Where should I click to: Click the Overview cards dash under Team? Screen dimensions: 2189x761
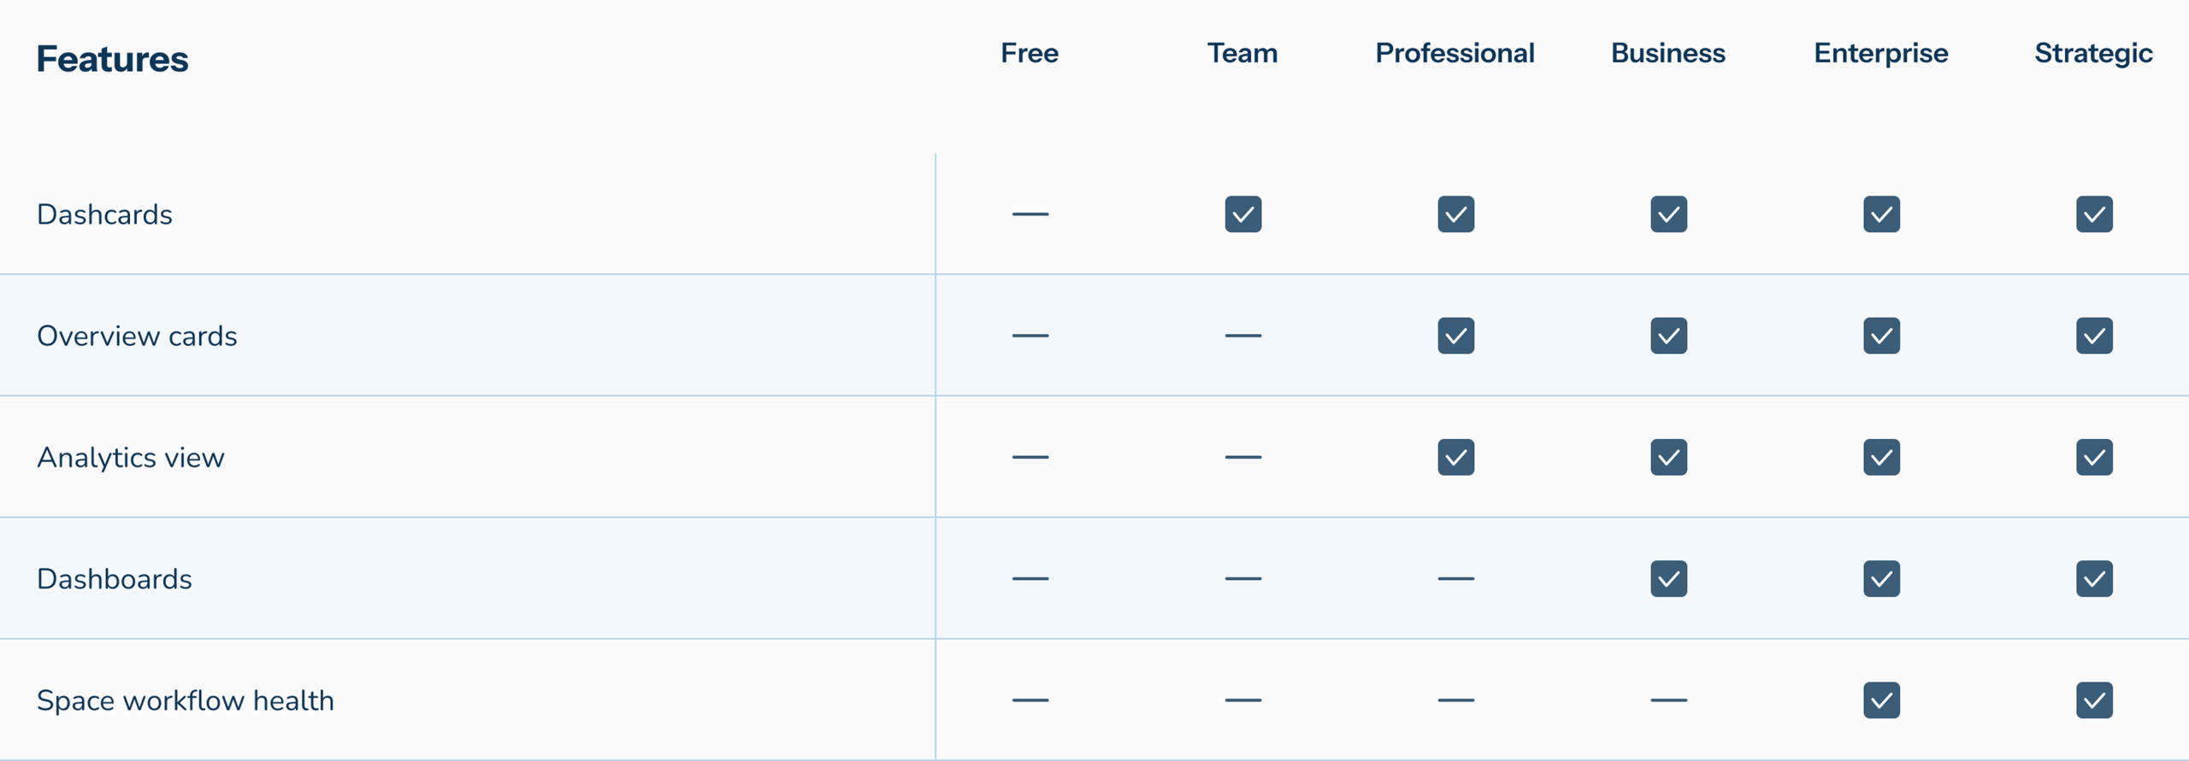pos(1242,336)
